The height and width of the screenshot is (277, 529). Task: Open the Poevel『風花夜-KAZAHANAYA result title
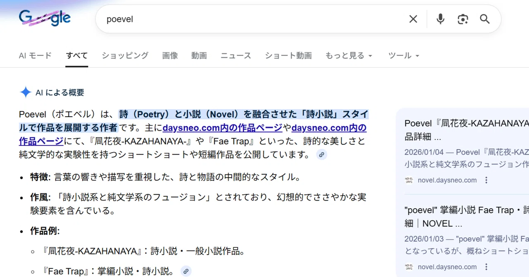(x=467, y=129)
